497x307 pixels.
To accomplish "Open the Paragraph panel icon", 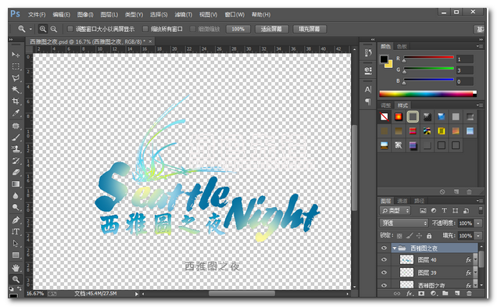I will tap(368, 102).
